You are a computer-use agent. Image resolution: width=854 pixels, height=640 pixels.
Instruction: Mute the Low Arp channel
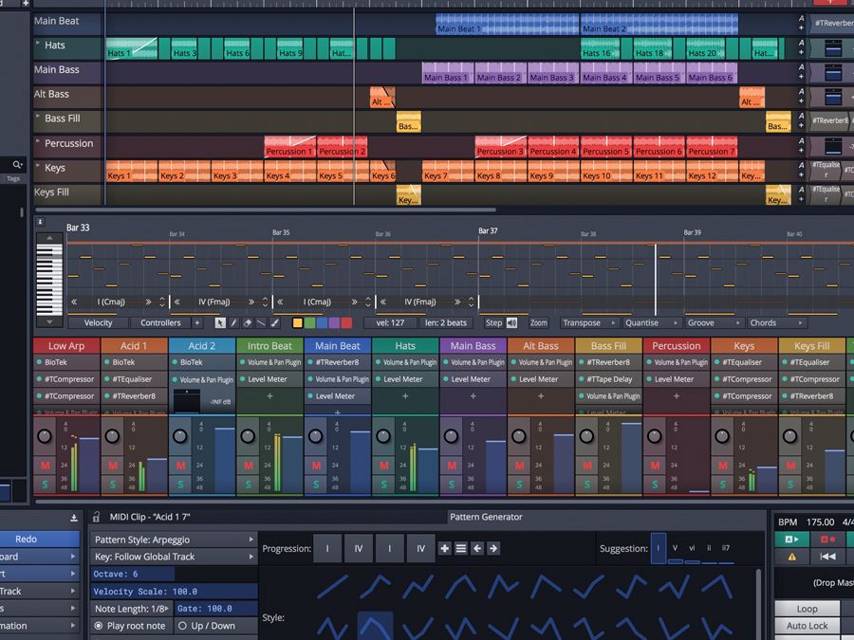tap(45, 466)
